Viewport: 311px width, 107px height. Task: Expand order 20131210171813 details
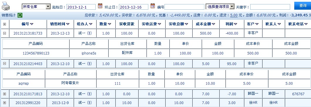pos(5,94)
